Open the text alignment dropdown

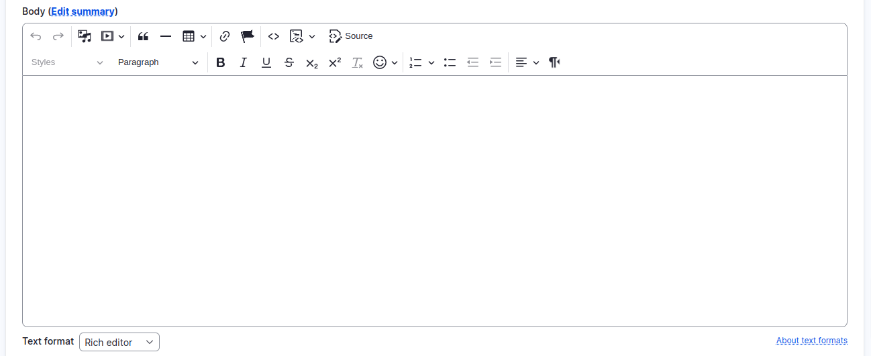(527, 62)
